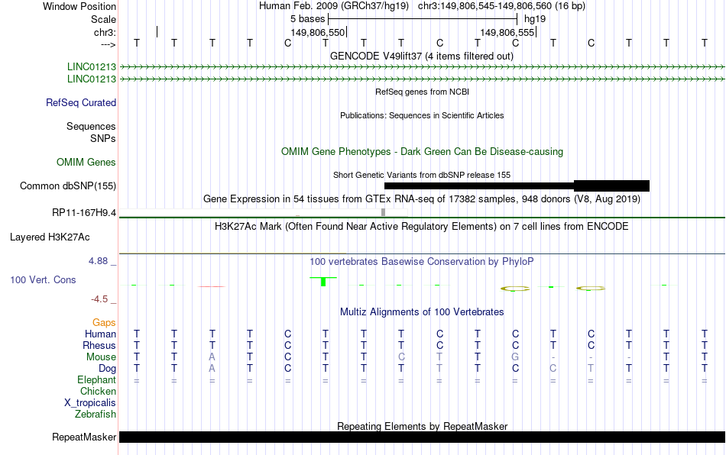Open the Layered H3K27Ac track label
The height and width of the screenshot is (455, 726).
(x=50, y=237)
